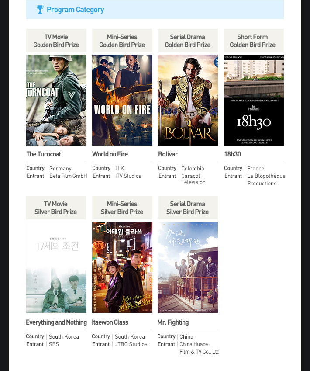The width and height of the screenshot is (310, 371).
Task: Select the title Everything and Nothing
Action: click(56, 322)
